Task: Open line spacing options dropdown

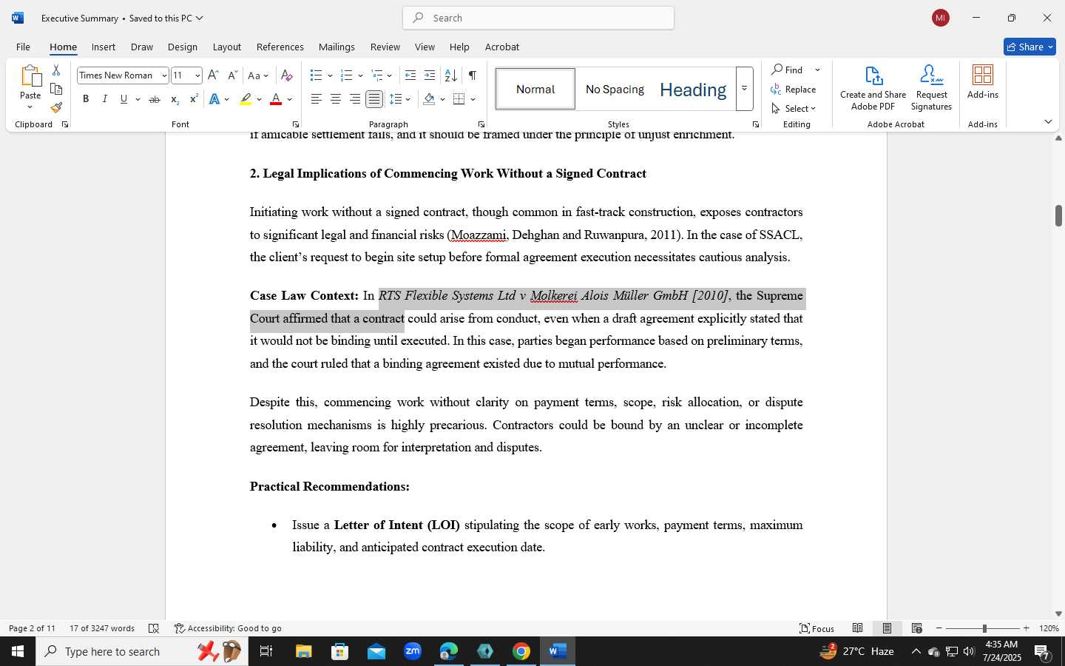Action: [x=408, y=99]
